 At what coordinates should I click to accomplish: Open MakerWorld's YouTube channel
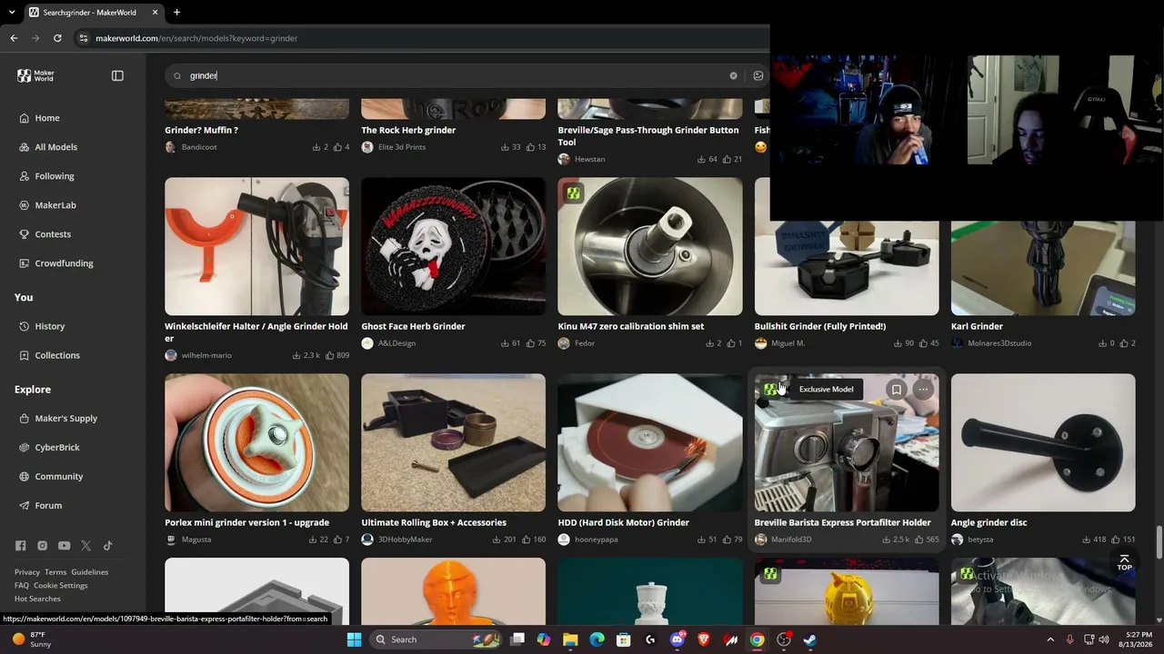click(x=64, y=546)
